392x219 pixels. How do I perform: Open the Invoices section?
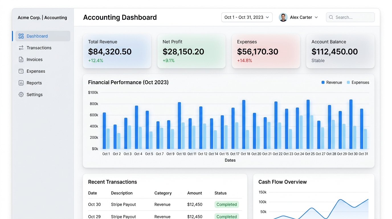(43, 60)
